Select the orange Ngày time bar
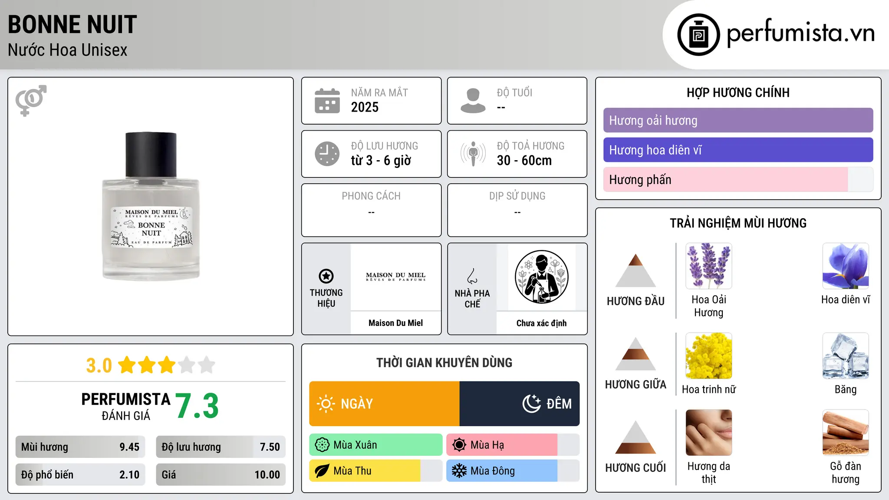Screen dimensions: 889x500 tap(385, 404)
